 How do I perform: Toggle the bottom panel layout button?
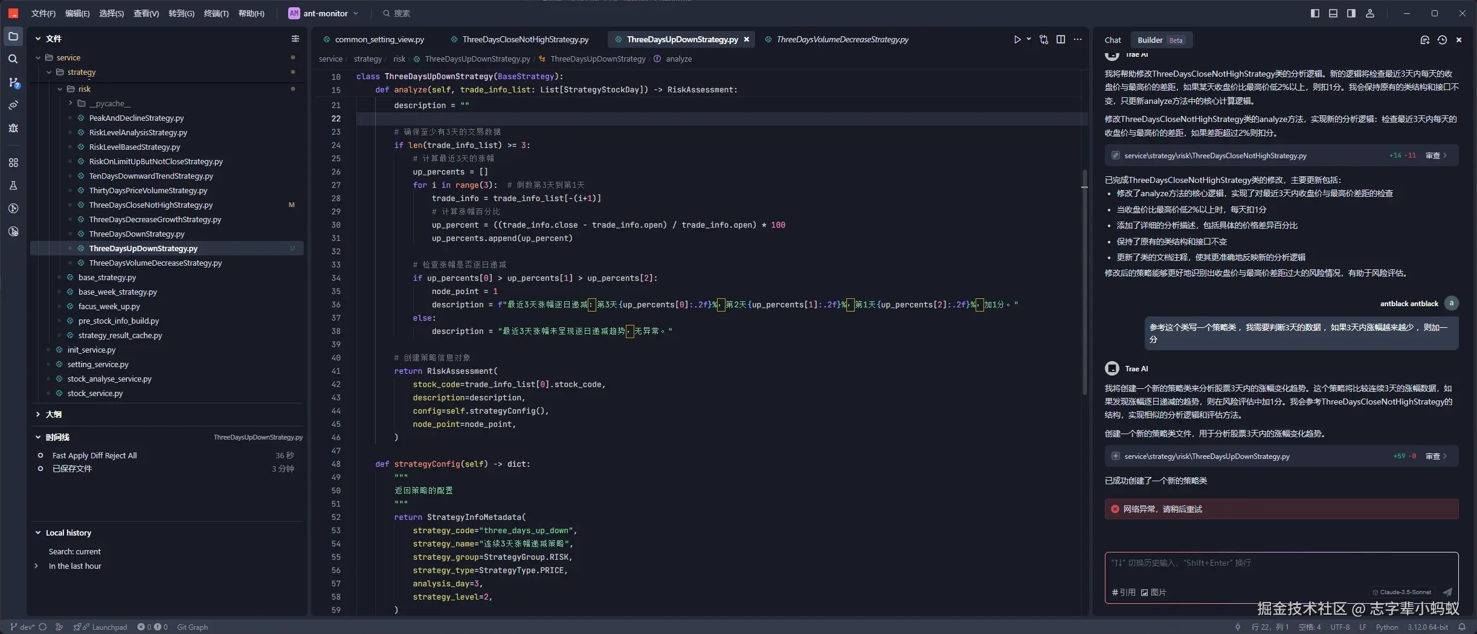[1333, 13]
